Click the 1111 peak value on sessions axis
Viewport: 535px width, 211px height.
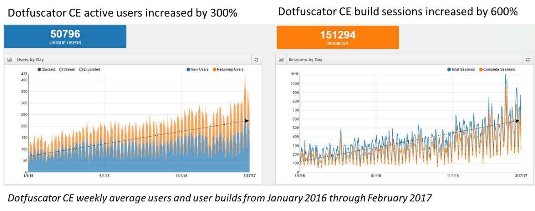295,74
